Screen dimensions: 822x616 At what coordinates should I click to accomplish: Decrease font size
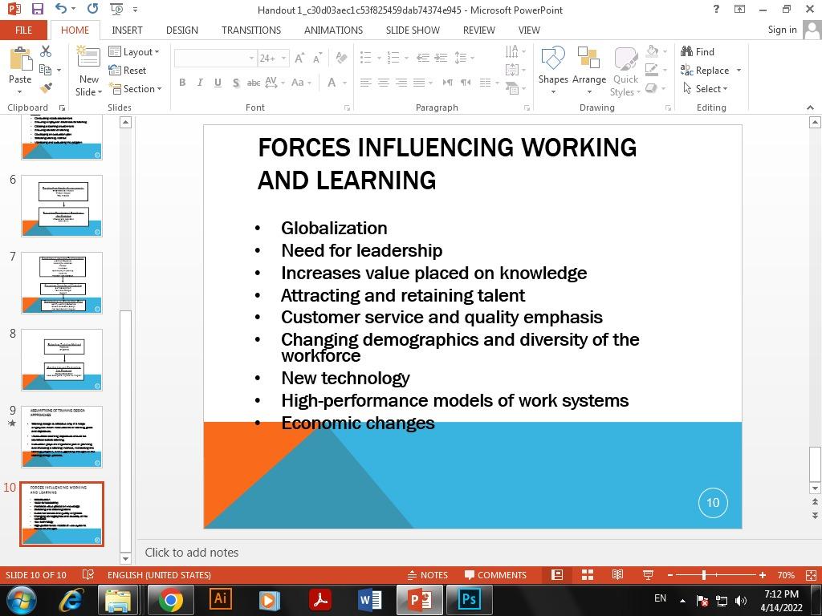317,58
